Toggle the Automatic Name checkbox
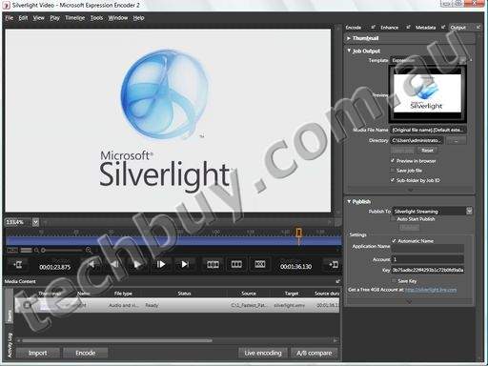This screenshot has width=488, height=366. point(394,241)
